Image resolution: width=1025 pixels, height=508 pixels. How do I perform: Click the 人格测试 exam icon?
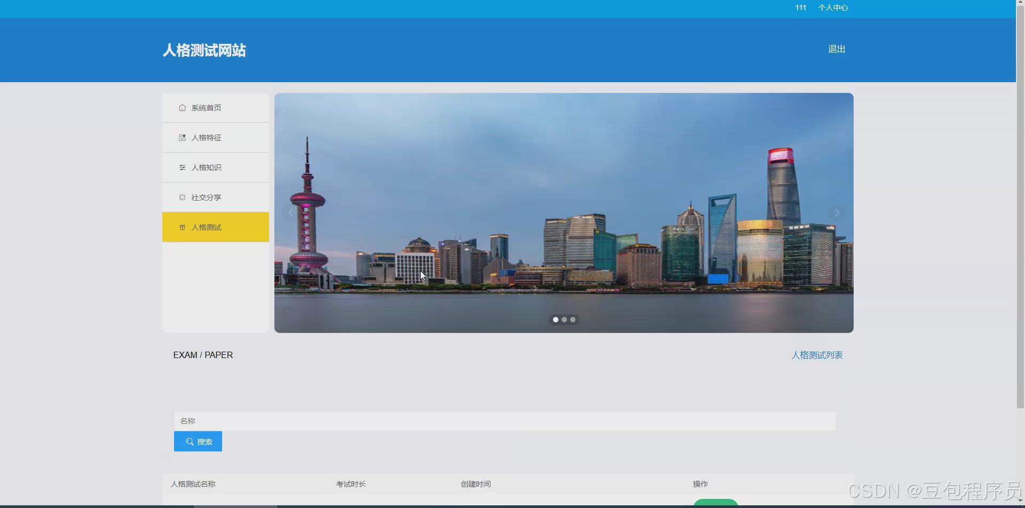[x=182, y=227]
